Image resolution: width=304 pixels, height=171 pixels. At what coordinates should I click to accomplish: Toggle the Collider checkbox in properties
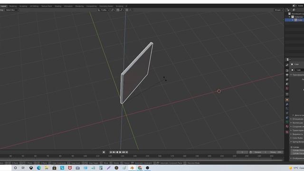click(291, 147)
